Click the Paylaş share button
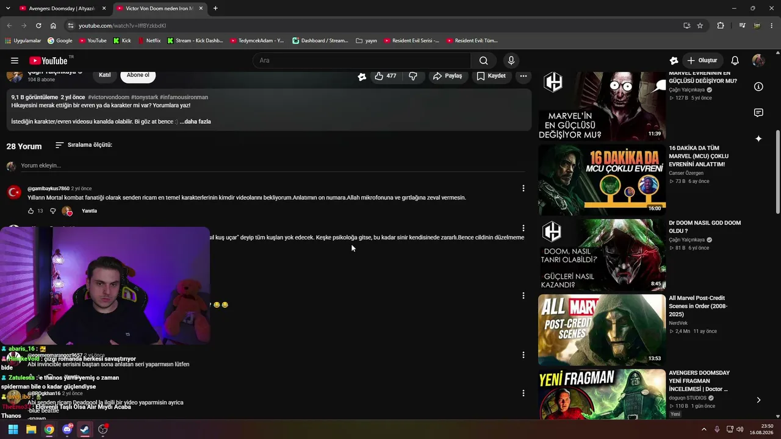 tap(447, 76)
